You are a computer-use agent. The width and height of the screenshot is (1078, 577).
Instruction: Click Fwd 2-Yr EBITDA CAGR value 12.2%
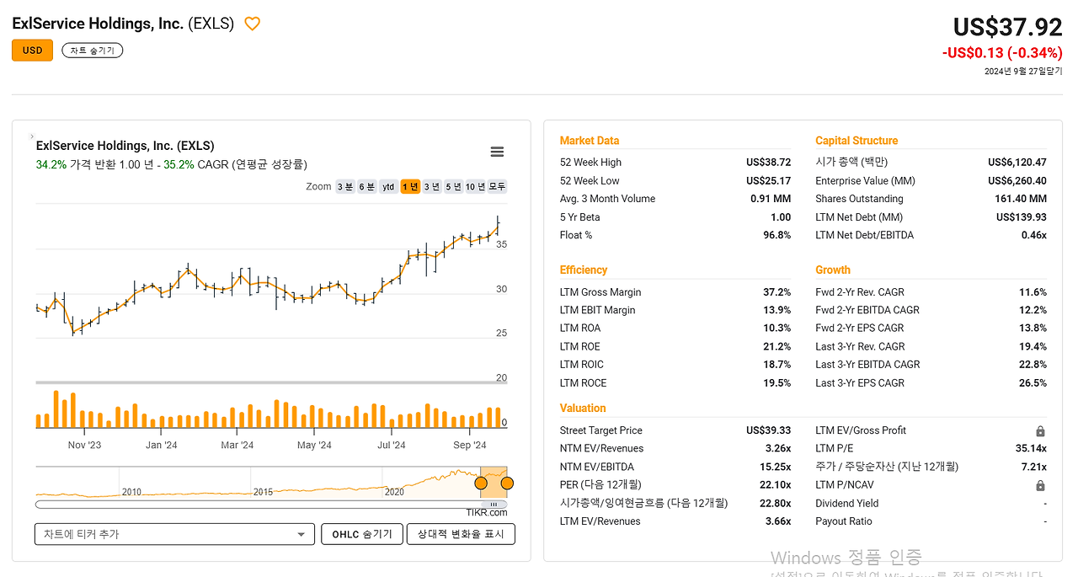tap(1033, 311)
